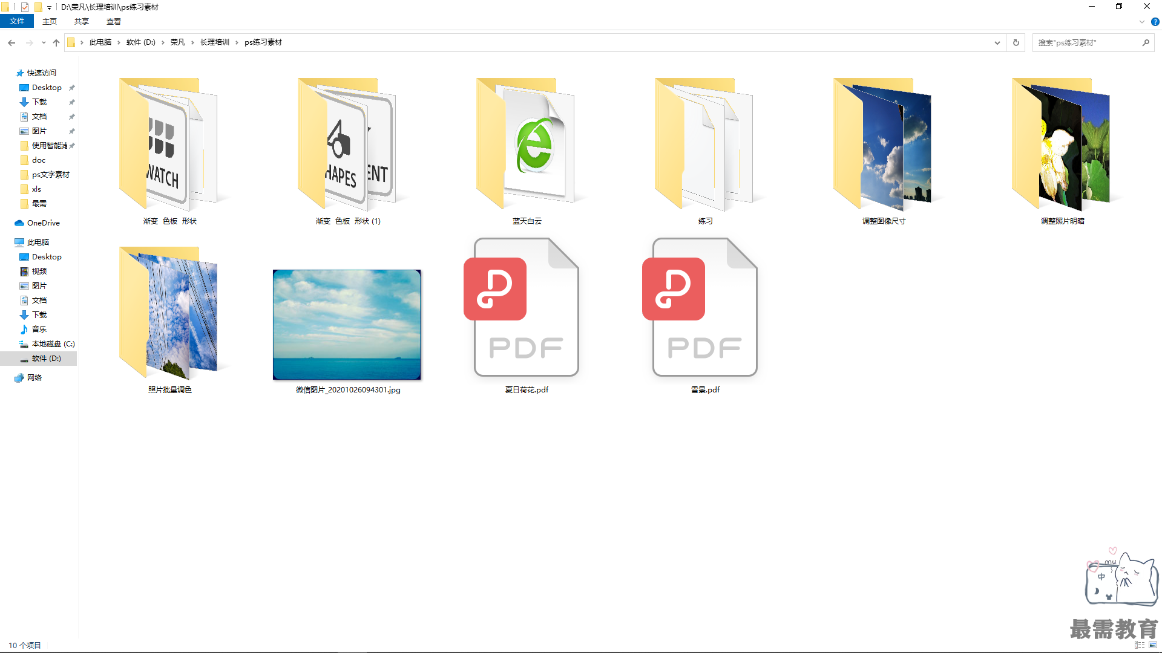The image size is (1162, 653).
Task: Open 视频 under 此电脑
Action: [x=39, y=271]
